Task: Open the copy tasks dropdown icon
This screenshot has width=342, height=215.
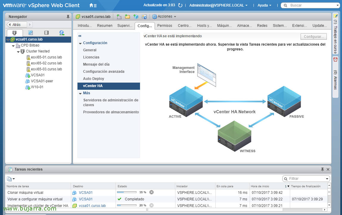Action: pyautogui.click(x=11, y=179)
